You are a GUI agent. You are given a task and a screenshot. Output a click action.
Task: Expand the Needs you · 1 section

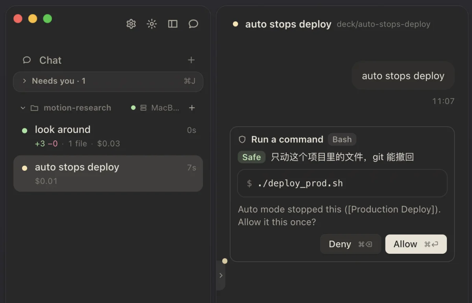pos(108,81)
